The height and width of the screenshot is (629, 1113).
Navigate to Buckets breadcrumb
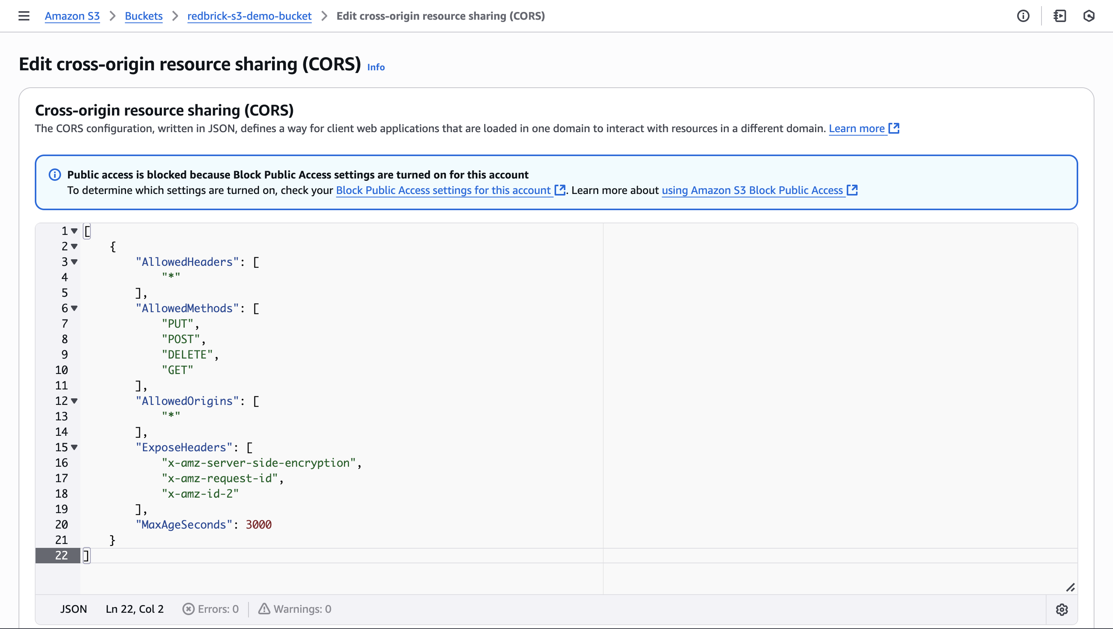pyautogui.click(x=143, y=16)
